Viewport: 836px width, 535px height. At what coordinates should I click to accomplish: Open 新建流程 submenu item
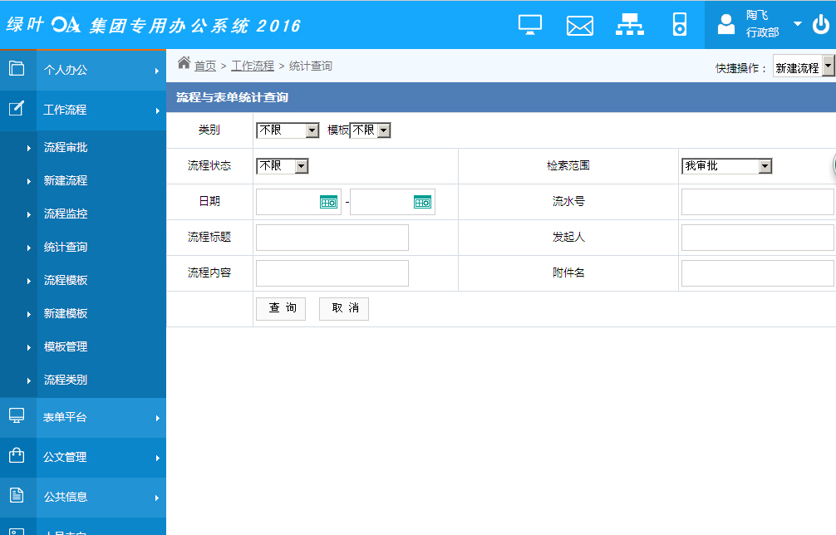(66, 180)
